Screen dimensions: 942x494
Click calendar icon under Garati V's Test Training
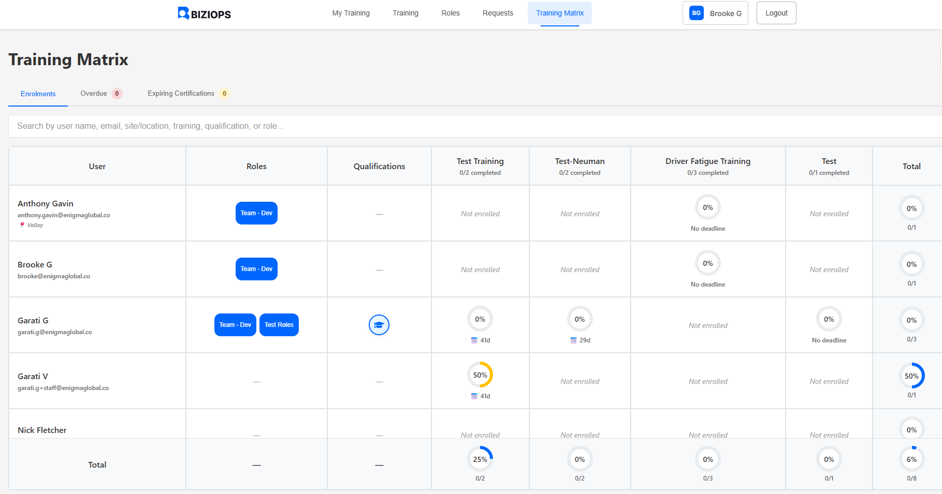point(474,396)
